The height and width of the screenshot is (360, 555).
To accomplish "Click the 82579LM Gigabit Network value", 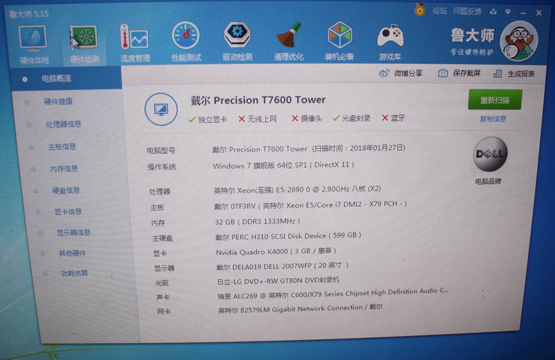I will coord(300,309).
